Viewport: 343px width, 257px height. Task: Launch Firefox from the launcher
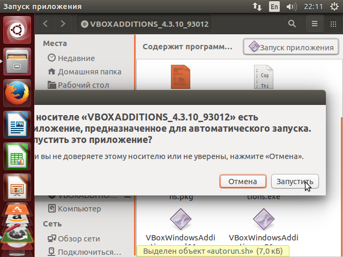17,93
